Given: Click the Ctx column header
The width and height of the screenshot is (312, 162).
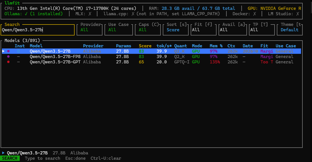Looking at the screenshot, I should click(231, 46).
